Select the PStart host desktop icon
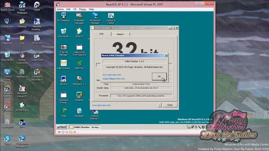Image resolution: width=269 pixels, height=151 pixels. click(x=37, y=6)
